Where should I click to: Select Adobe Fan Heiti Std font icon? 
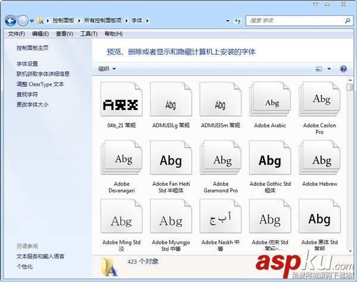click(171, 158)
